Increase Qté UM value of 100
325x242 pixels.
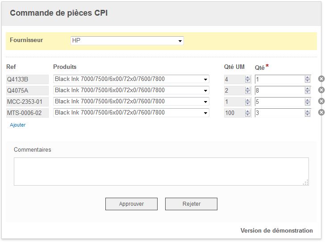click(248, 111)
